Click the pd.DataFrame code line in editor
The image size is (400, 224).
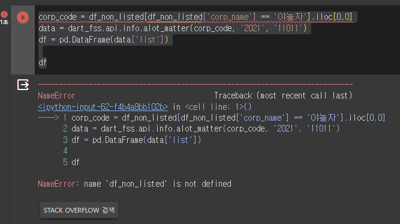(x=103, y=40)
